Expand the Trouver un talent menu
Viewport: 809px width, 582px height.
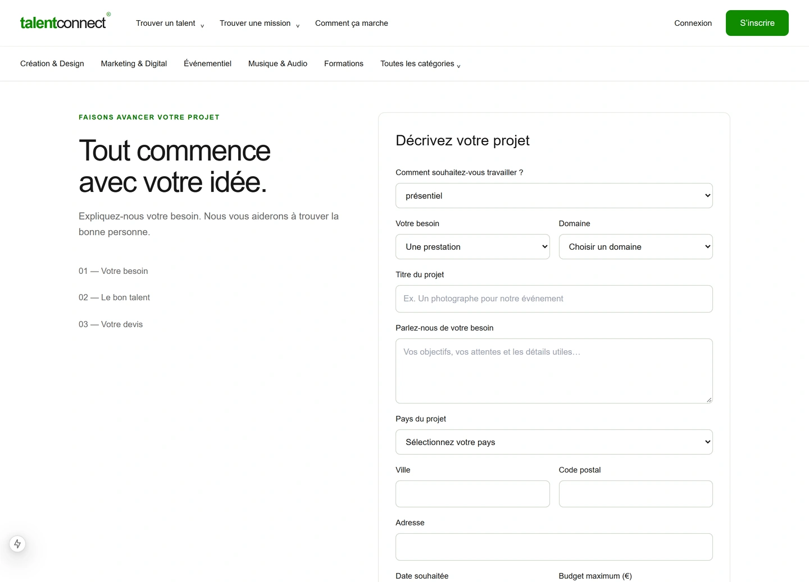[170, 23]
